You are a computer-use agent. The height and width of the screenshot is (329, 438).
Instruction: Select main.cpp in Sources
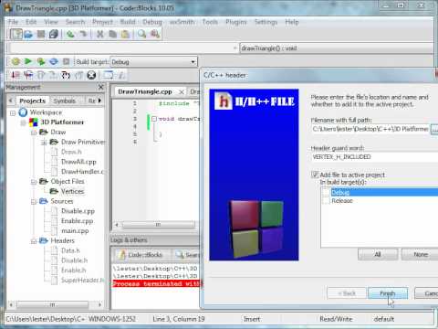coord(75,231)
